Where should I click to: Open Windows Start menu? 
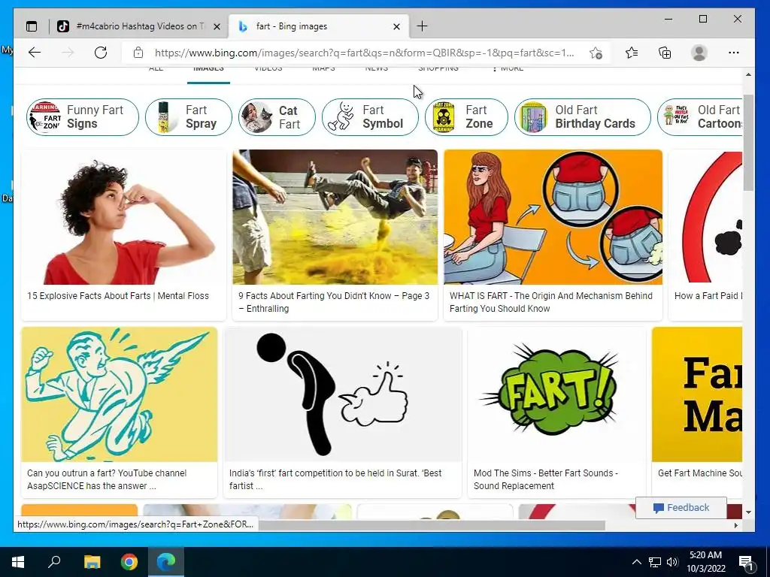point(18,562)
